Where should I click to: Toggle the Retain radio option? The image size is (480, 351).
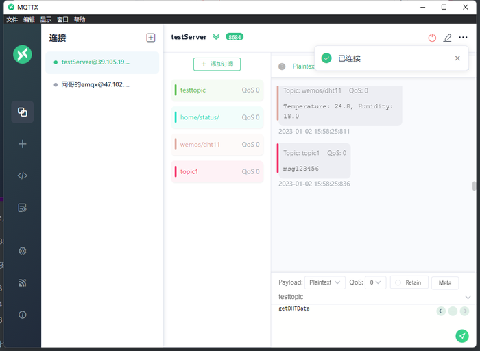pos(409,282)
